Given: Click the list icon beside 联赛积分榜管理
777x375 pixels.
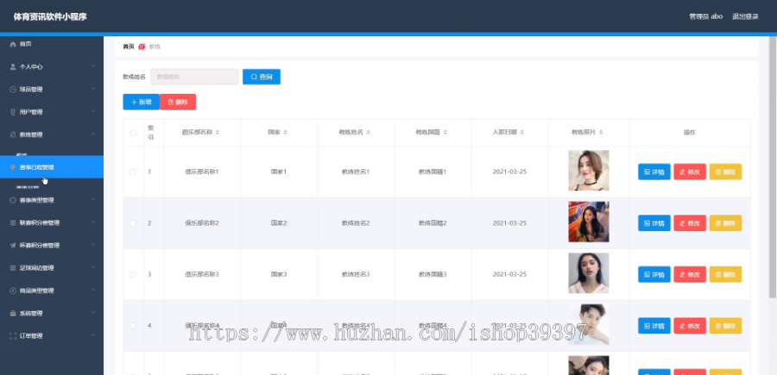Looking at the screenshot, I should pyautogui.click(x=13, y=223).
